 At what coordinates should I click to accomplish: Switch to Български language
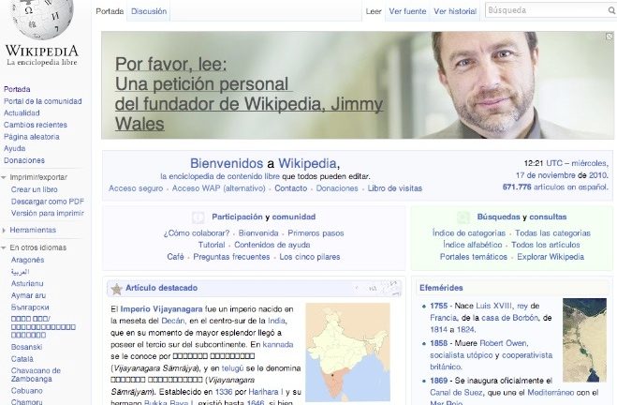[30, 307]
